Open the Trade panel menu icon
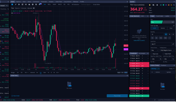176x102 pixels. click(174, 16)
